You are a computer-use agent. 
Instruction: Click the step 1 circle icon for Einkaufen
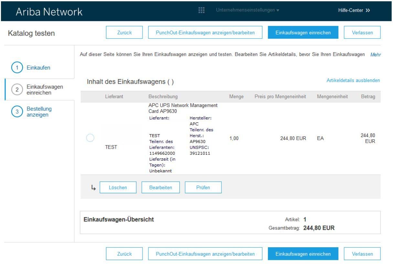tap(17, 68)
